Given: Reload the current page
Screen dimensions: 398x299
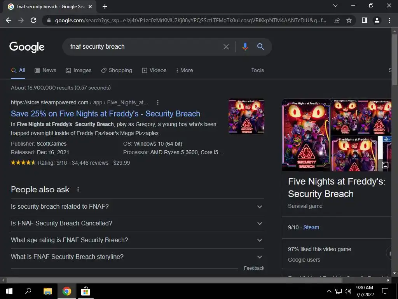Looking at the screenshot, I should [33, 20].
